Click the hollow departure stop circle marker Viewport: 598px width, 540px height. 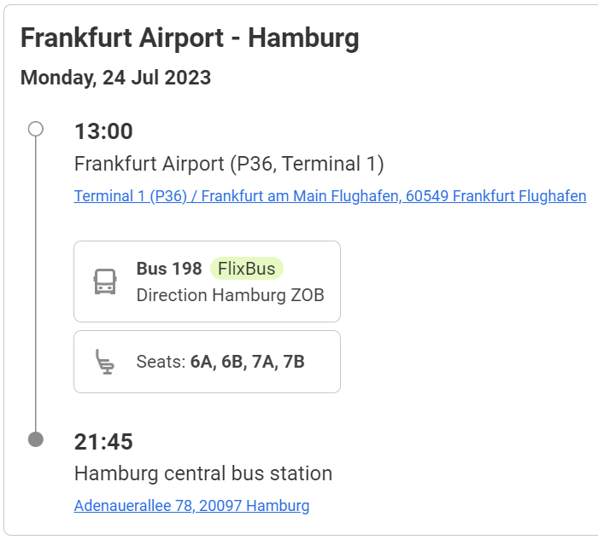pos(36,129)
